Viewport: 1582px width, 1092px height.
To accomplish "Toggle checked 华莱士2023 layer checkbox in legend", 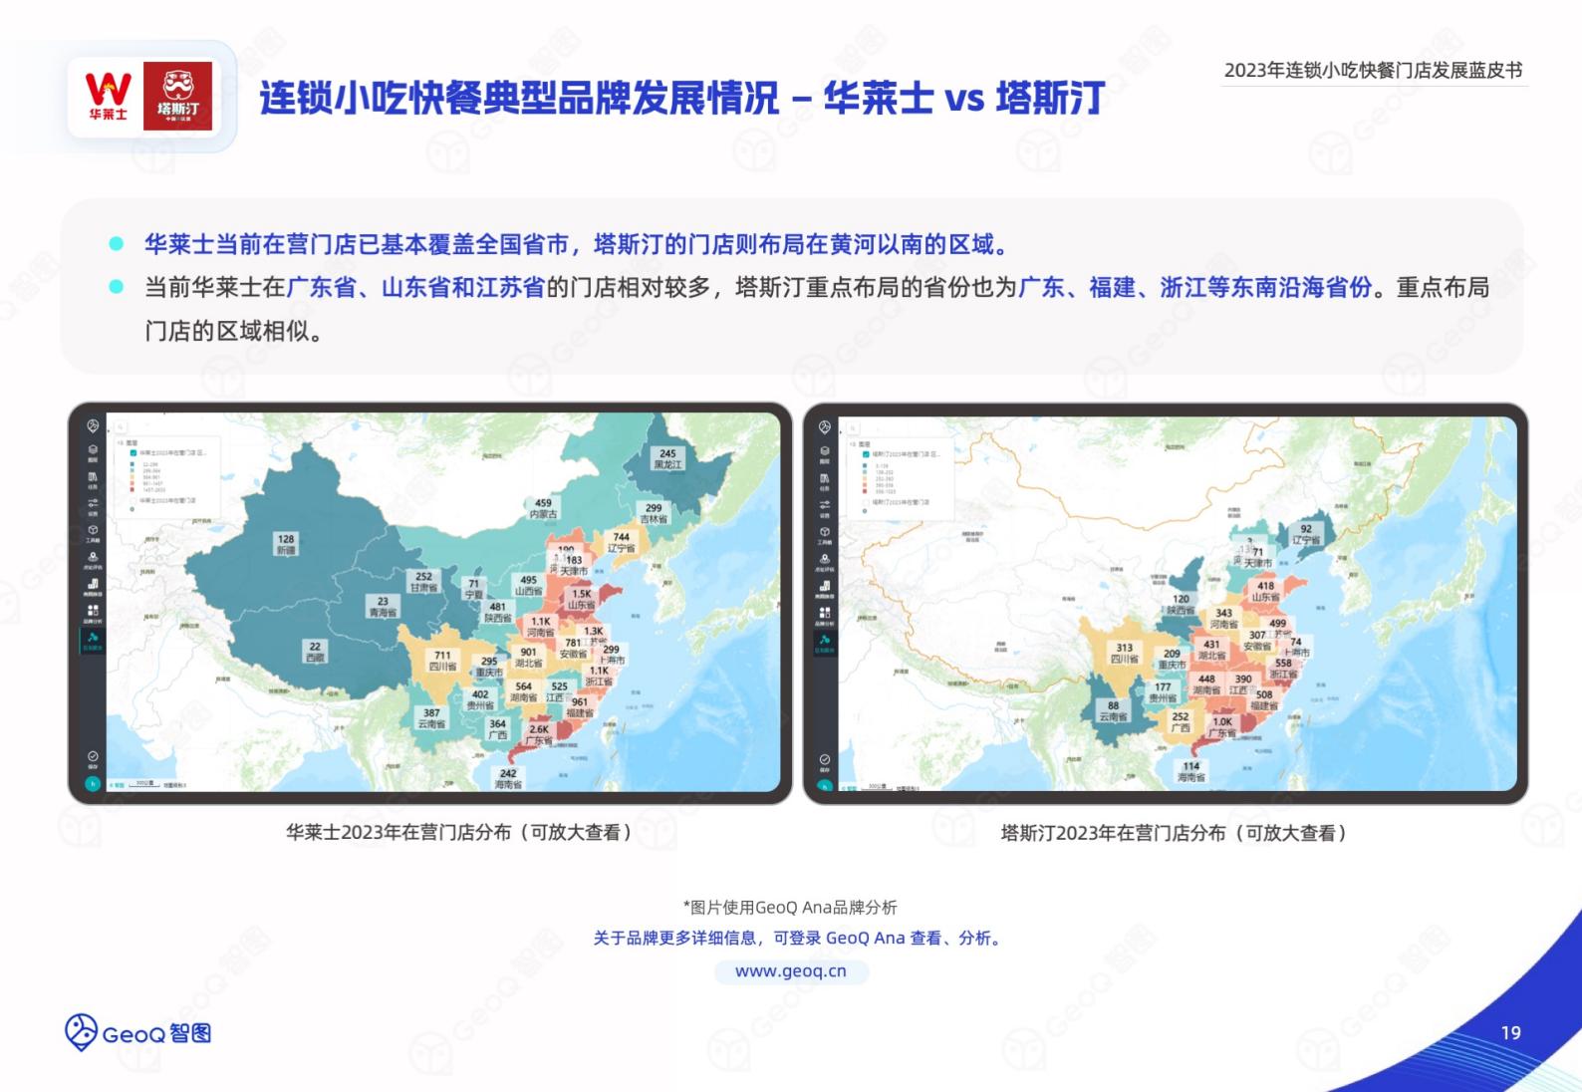I will [x=133, y=453].
